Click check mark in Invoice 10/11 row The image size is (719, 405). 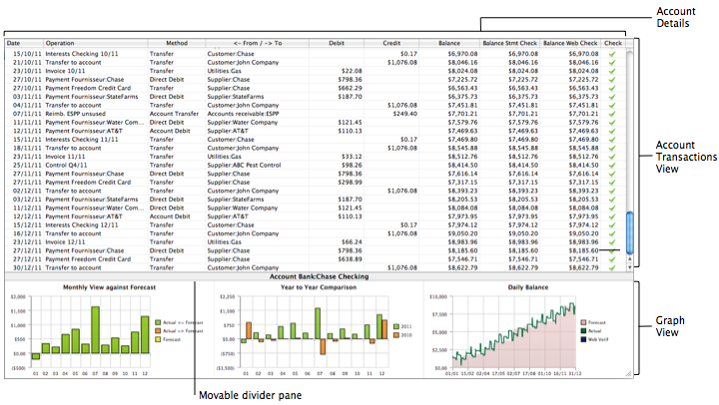point(612,71)
